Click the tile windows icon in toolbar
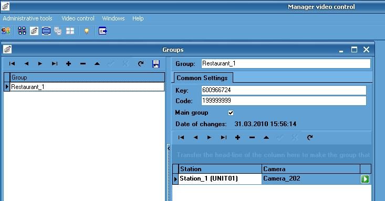This screenshot has height=201, width=385. [x=70, y=31]
